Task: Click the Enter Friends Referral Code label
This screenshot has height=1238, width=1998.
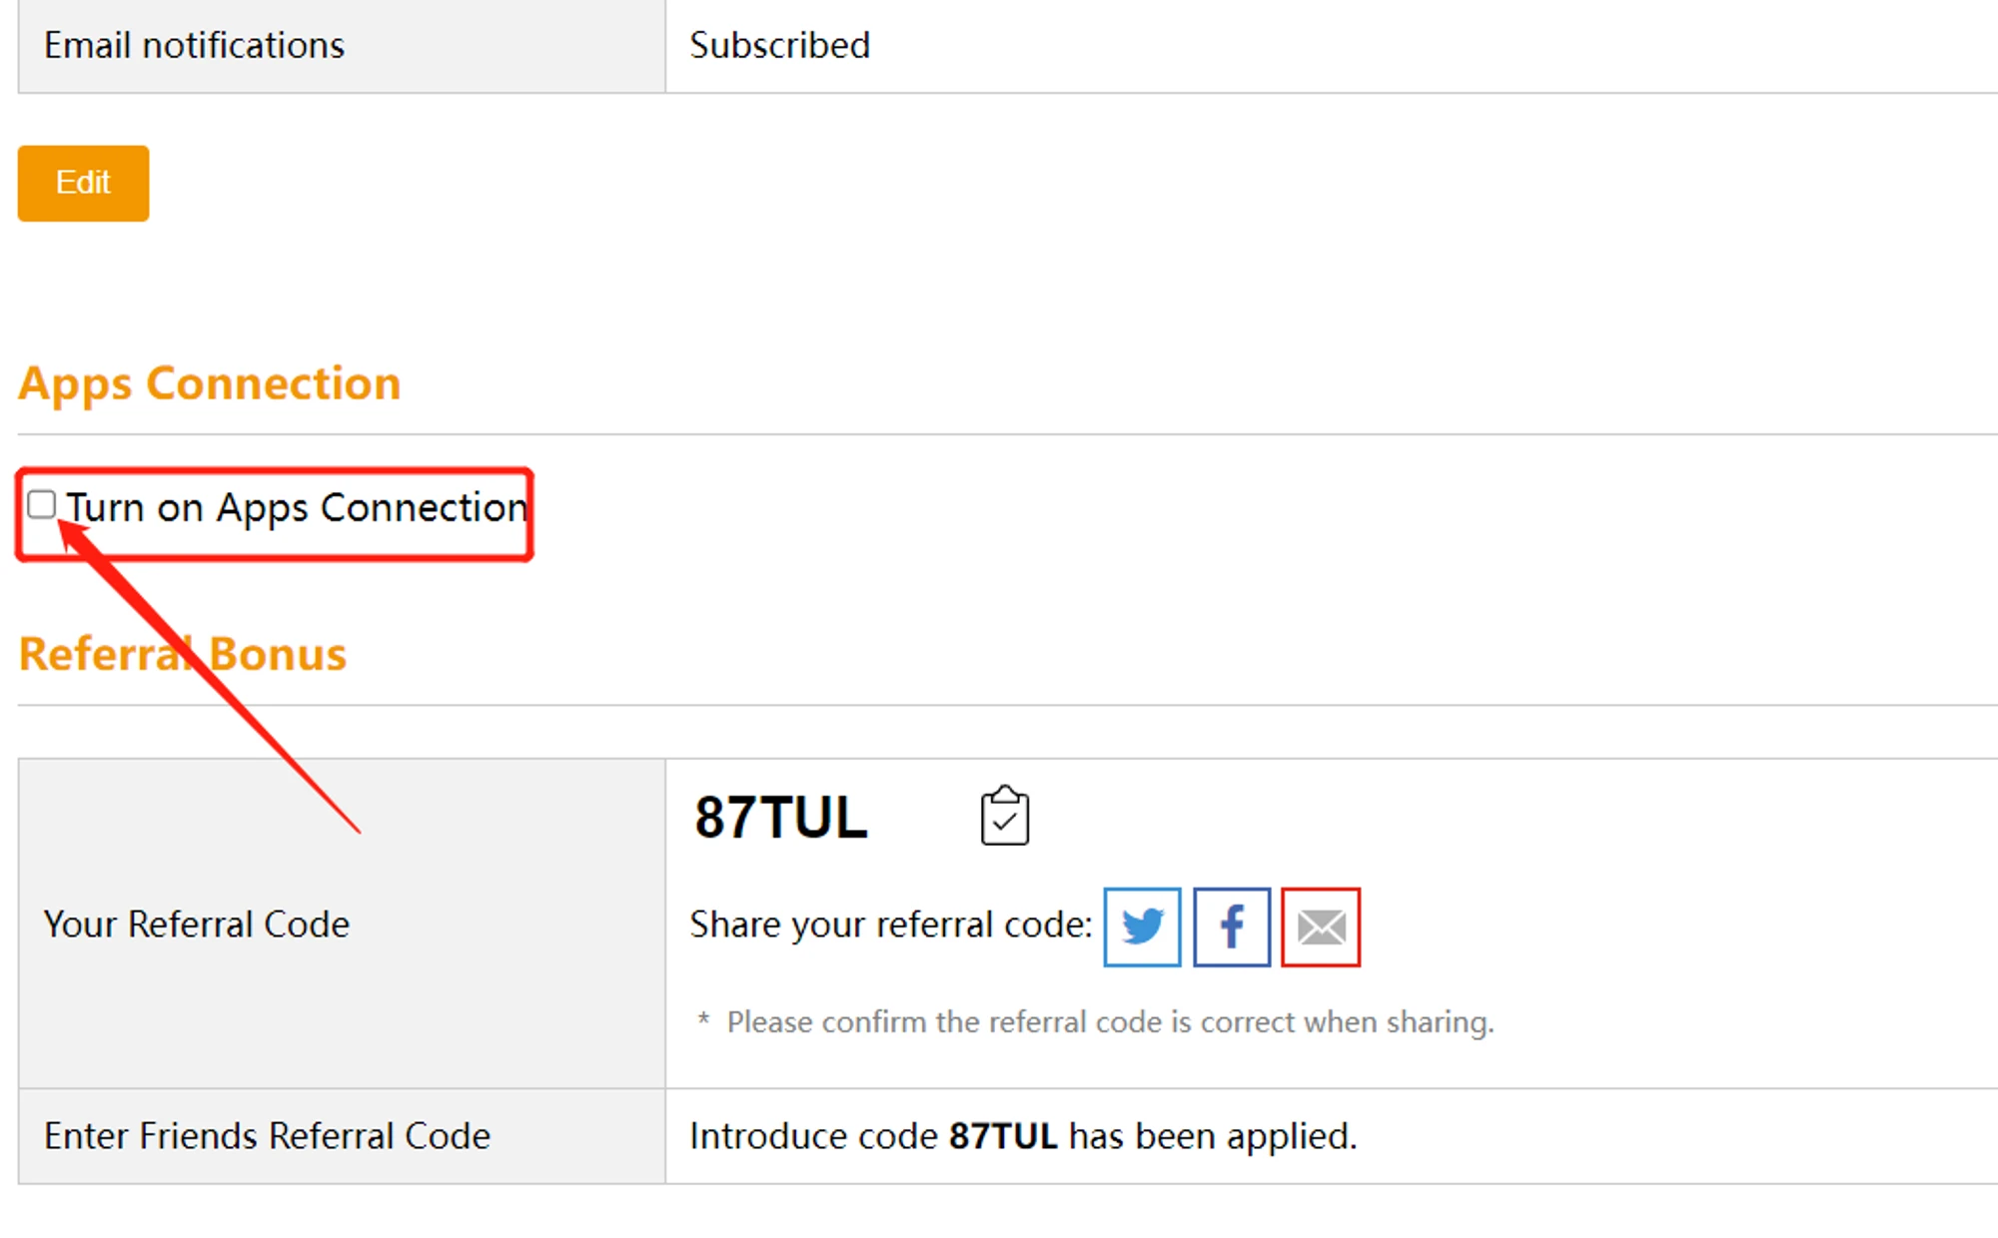Action: [267, 1136]
